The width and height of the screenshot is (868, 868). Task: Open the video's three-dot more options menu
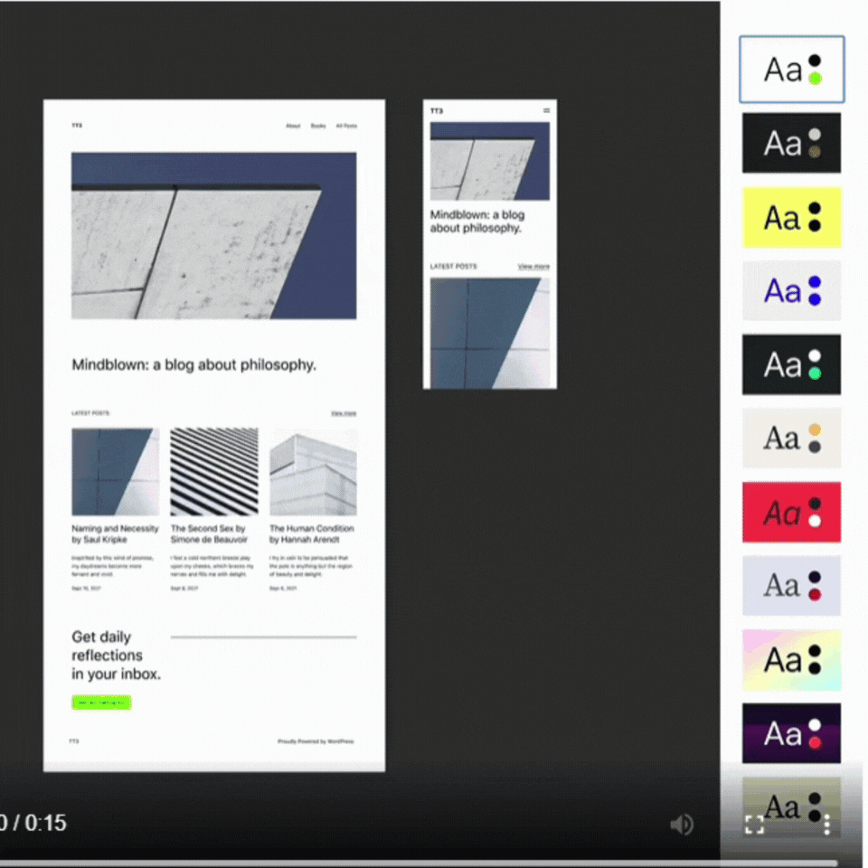[x=826, y=824]
